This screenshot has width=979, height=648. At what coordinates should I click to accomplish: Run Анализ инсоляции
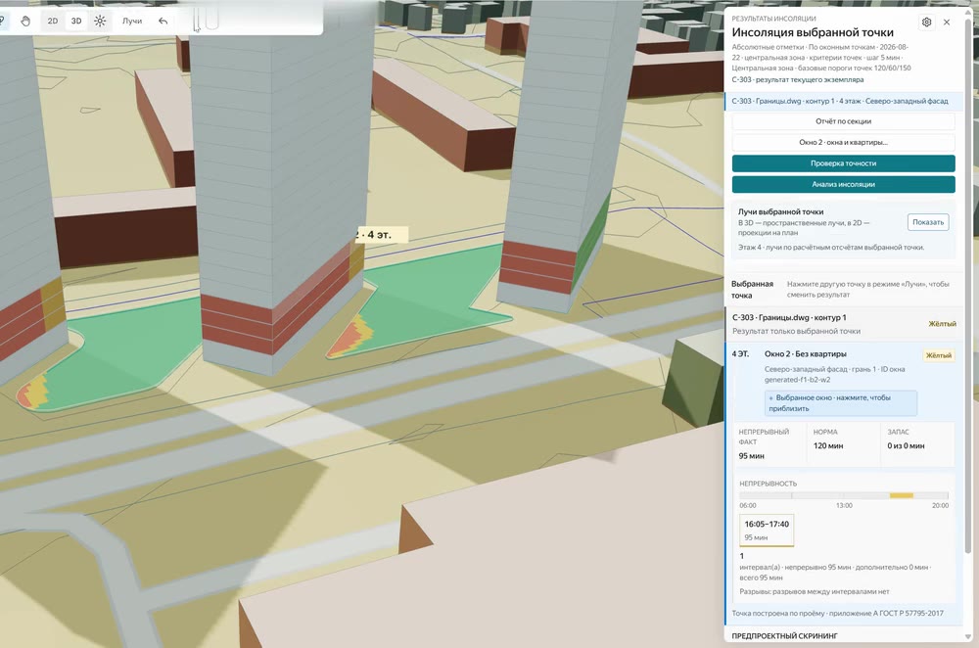click(x=844, y=184)
